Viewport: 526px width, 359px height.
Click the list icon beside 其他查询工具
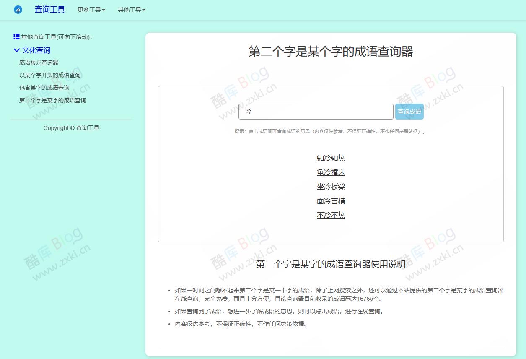(16, 36)
